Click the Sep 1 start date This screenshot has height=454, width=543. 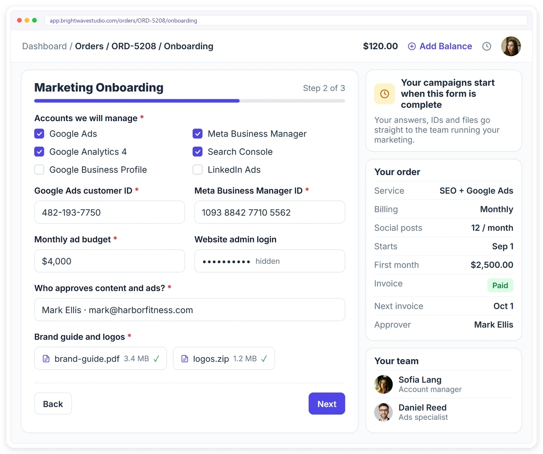[x=502, y=246]
